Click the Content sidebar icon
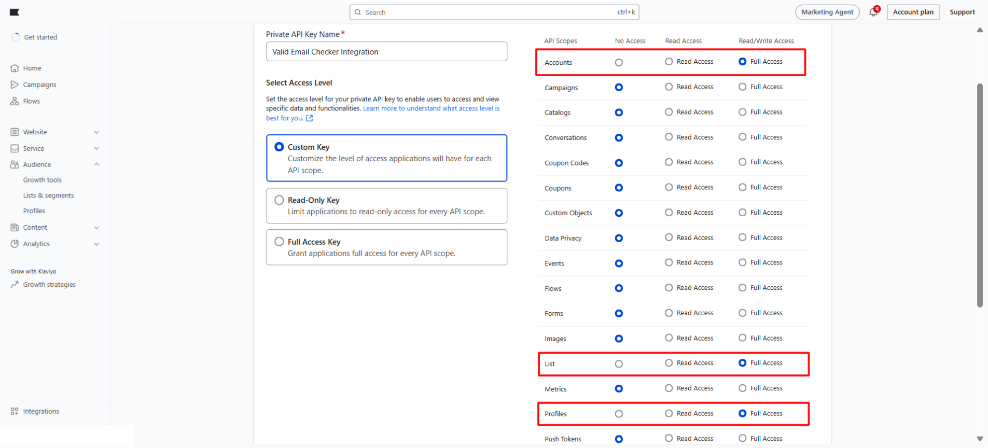This screenshot has width=988, height=448. [x=15, y=228]
